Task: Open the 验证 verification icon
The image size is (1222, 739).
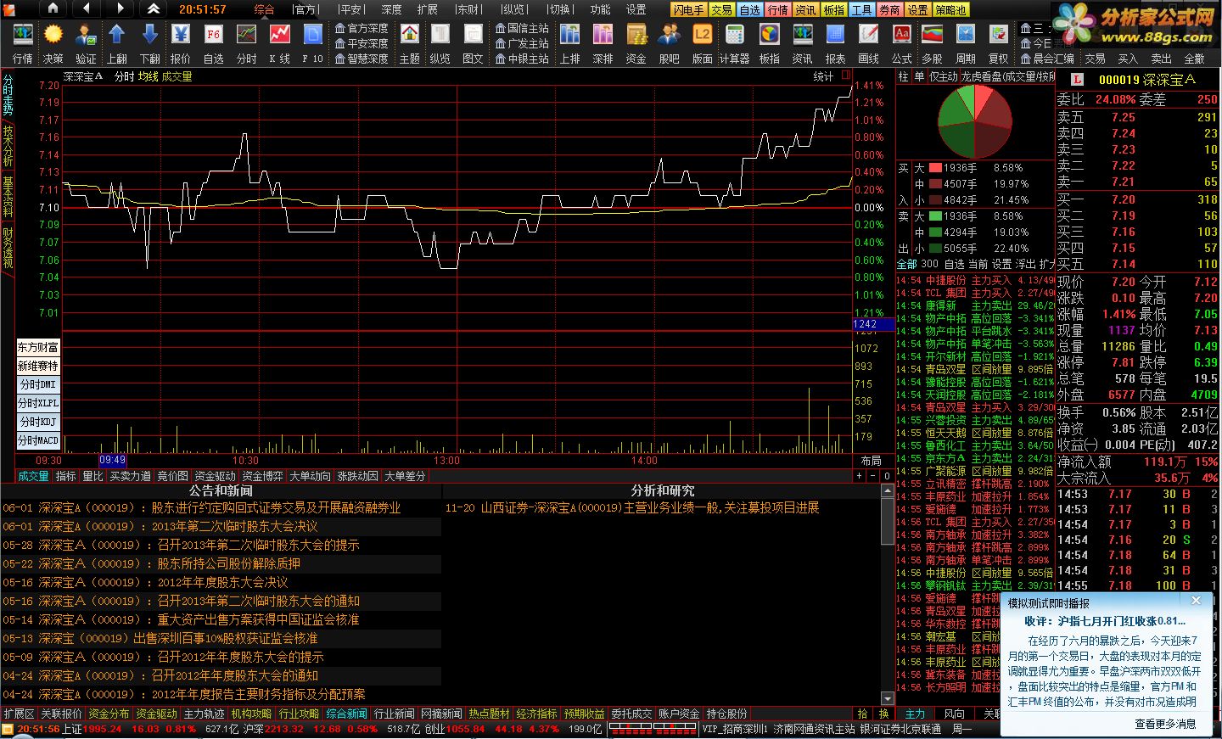Action: click(86, 43)
